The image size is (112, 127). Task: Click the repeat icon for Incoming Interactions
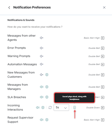pyautogui.click(x=50, y=108)
